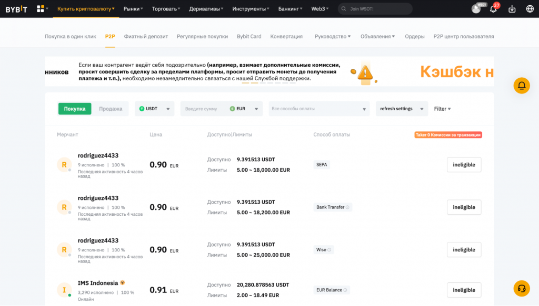Open the user profile avatar

click(x=476, y=8)
